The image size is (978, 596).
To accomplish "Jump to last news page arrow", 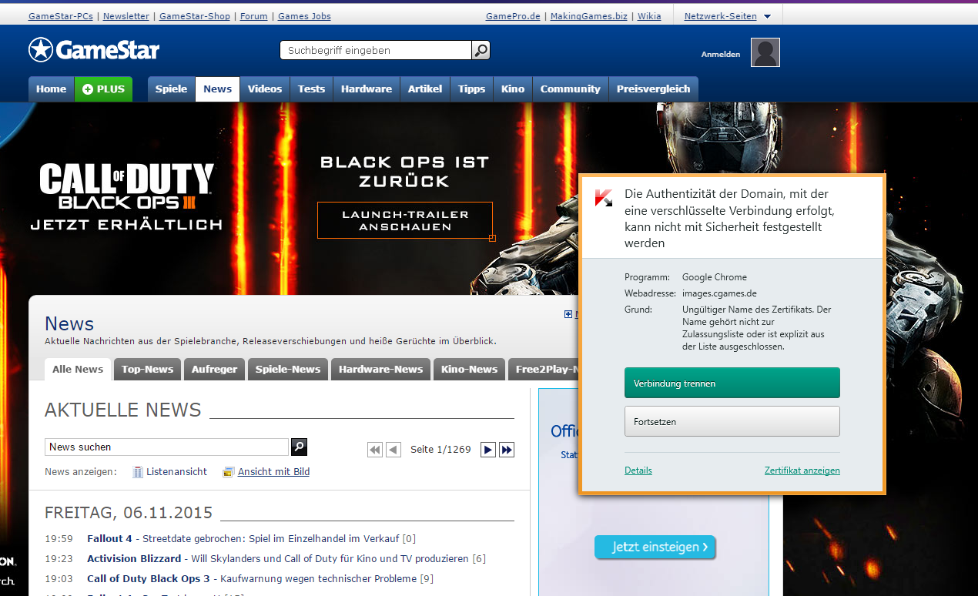I will pyautogui.click(x=507, y=450).
